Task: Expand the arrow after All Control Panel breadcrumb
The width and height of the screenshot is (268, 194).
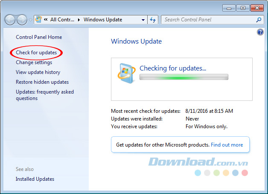Action: pyautogui.click(x=79, y=20)
